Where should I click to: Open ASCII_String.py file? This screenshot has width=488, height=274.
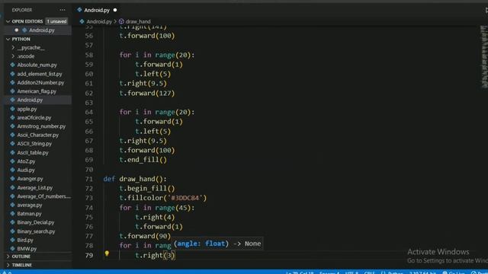[34, 144]
